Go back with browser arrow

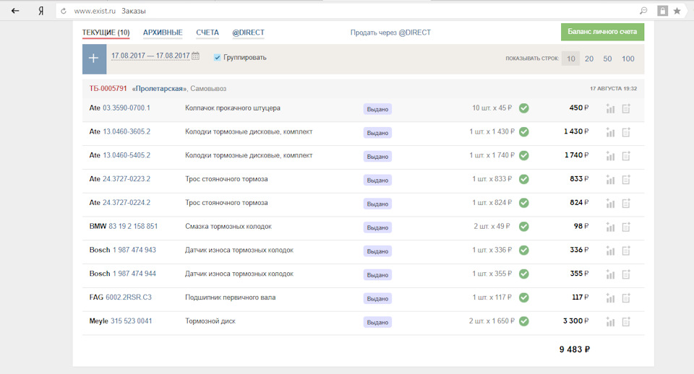[15, 11]
